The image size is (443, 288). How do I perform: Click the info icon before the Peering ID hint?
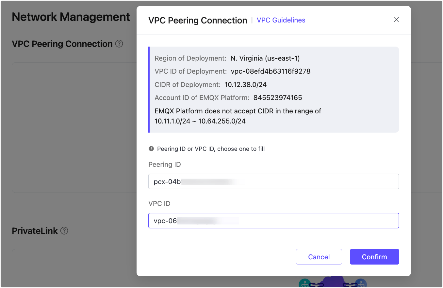151,149
